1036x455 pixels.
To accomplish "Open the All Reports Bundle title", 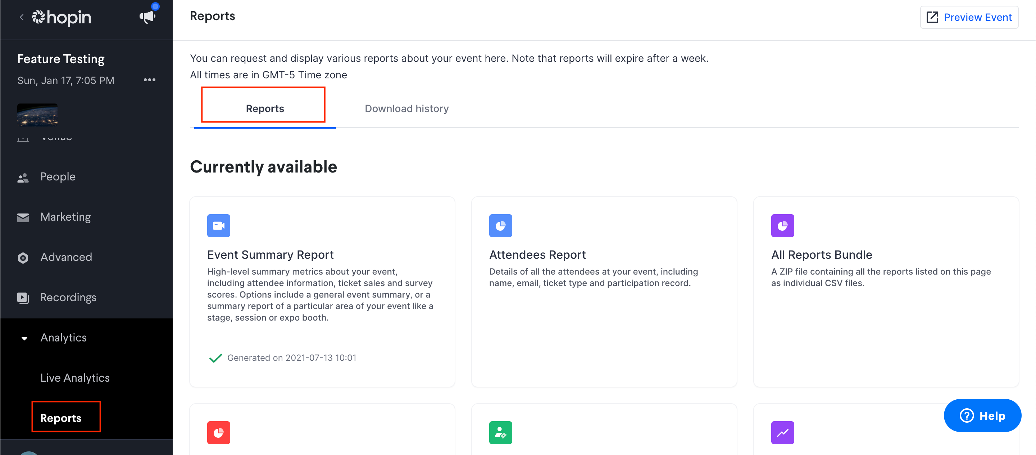I will pyautogui.click(x=821, y=255).
